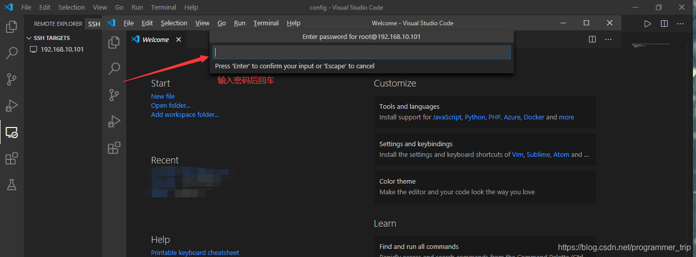Open Selection menu in the config window
The width and height of the screenshot is (696, 257).
tap(72, 8)
